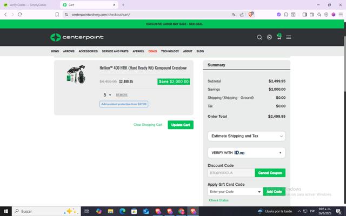346x216 pixels.
Task: Click the Cancel Coupon button
Action: point(270,173)
